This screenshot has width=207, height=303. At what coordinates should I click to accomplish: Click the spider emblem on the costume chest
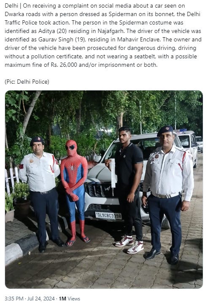coord(73,167)
